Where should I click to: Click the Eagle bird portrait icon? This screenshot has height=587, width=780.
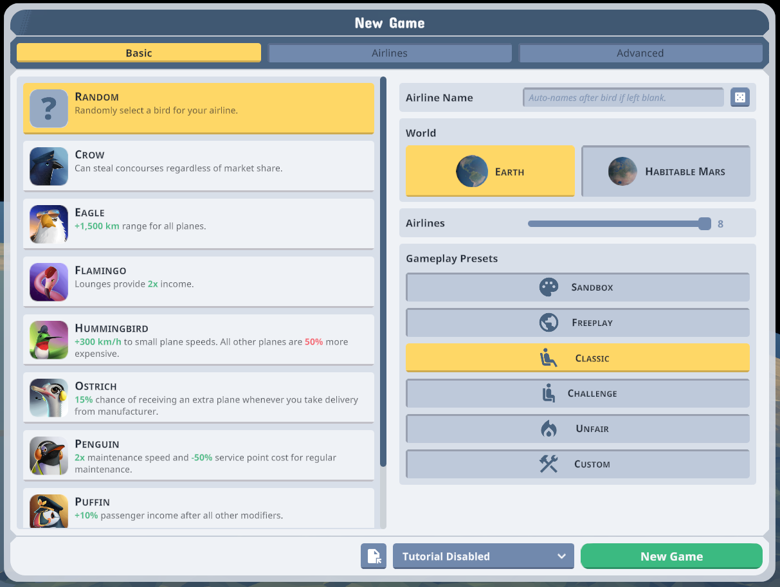click(49, 224)
